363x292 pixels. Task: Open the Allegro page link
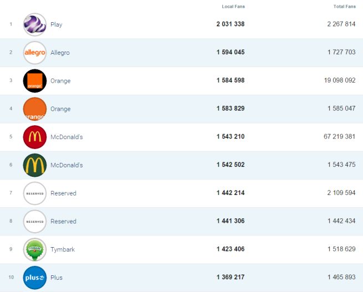pyautogui.click(x=60, y=53)
